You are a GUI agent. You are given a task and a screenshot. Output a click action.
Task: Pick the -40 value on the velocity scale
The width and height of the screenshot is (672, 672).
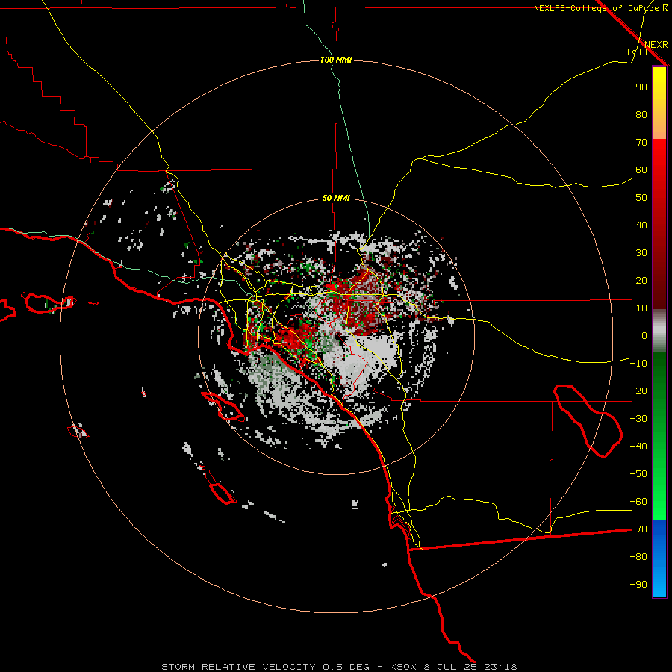(x=638, y=447)
